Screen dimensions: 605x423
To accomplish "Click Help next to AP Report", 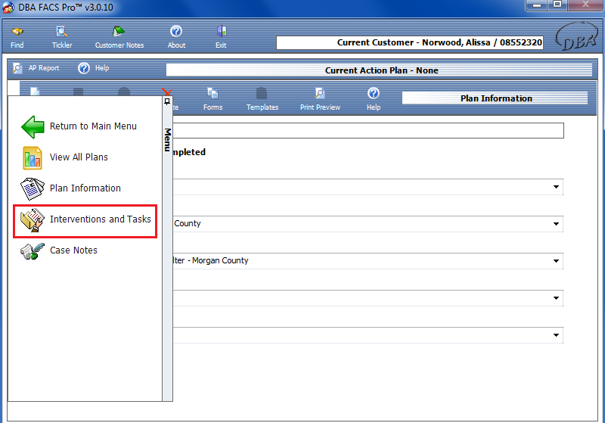I will (x=94, y=68).
